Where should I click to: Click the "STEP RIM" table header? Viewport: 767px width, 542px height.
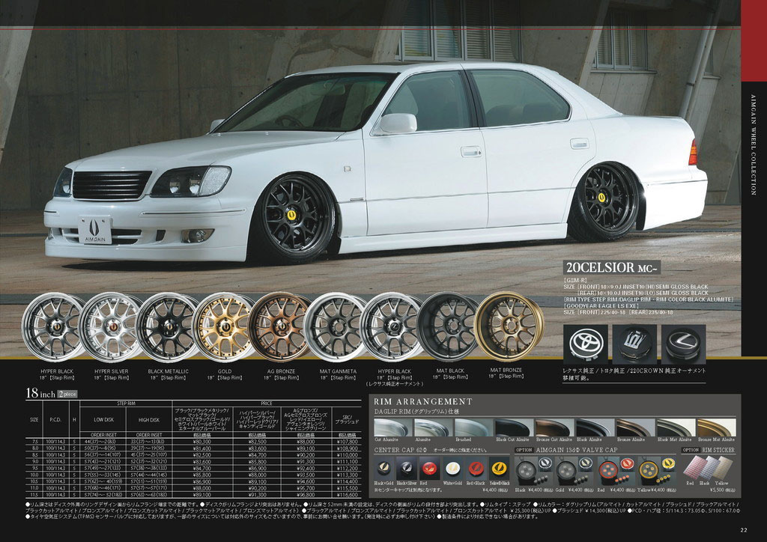pyautogui.click(x=126, y=404)
